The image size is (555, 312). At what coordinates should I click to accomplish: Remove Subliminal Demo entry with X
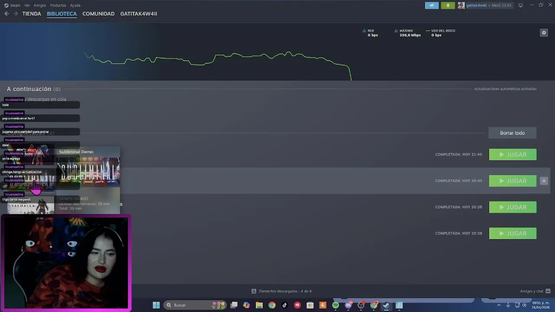click(x=544, y=181)
